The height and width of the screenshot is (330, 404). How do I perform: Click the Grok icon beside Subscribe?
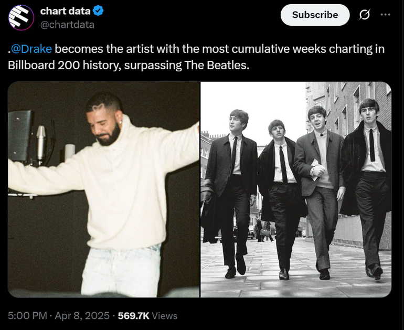(364, 15)
